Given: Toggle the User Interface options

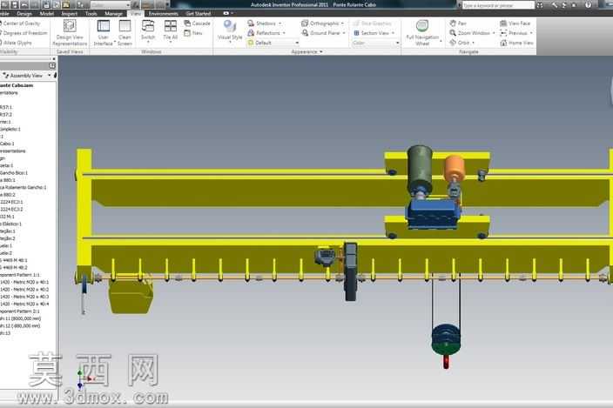Looking at the screenshot, I should pos(104,33).
